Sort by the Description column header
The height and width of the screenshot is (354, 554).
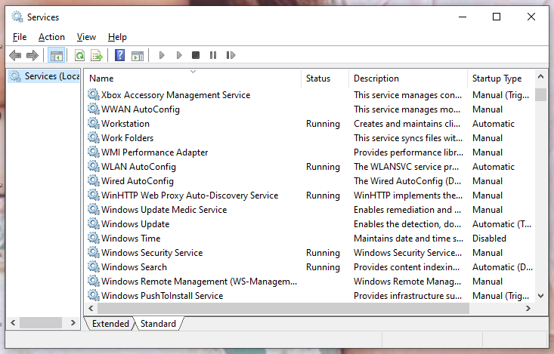point(408,78)
